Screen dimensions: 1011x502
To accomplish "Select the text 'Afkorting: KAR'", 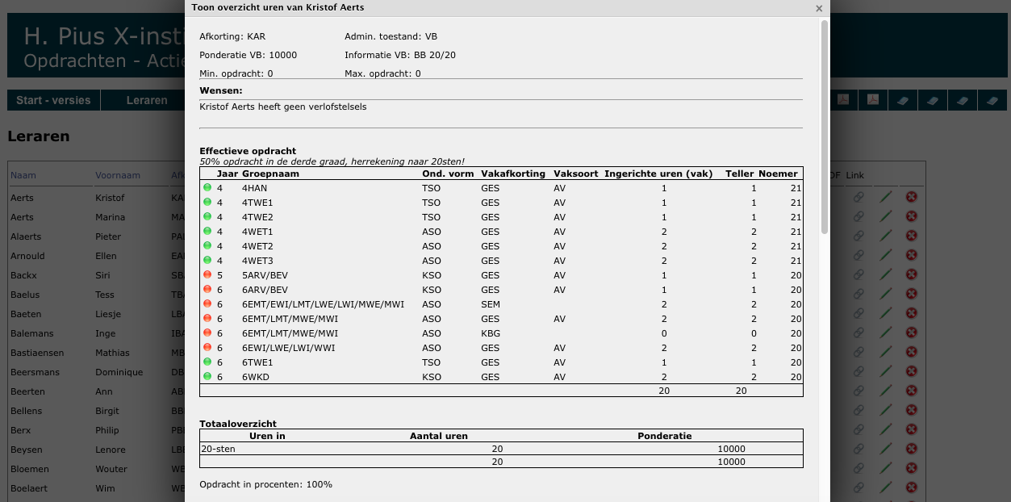I will [232, 36].
